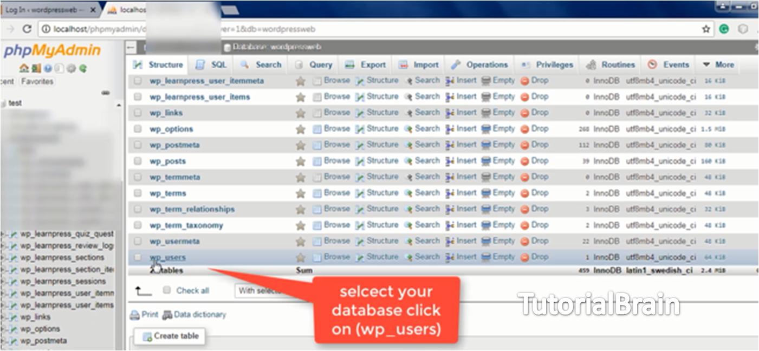The height and width of the screenshot is (351, 759).
Task: Click wp_learnpress_review_log tree item
Action: pos(67,246)
